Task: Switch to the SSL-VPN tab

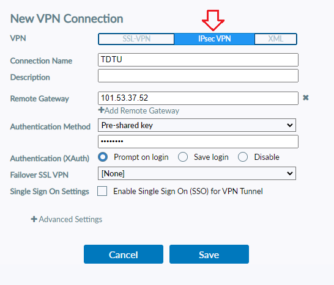Action: (136, 39)
